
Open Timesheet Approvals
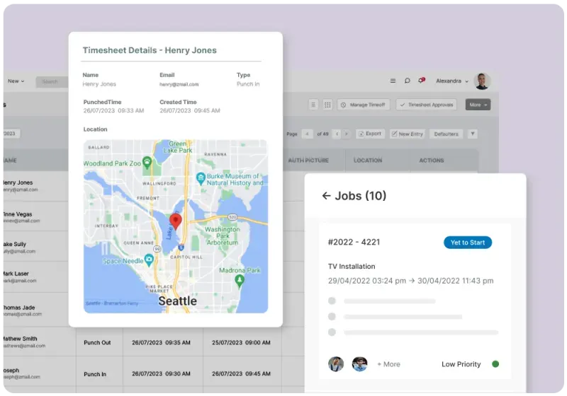[427, 105]
